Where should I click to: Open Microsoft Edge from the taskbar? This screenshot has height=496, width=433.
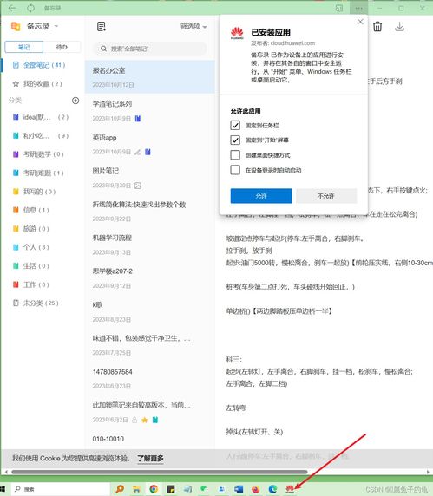pyautogui.click(x=272, y=489)
